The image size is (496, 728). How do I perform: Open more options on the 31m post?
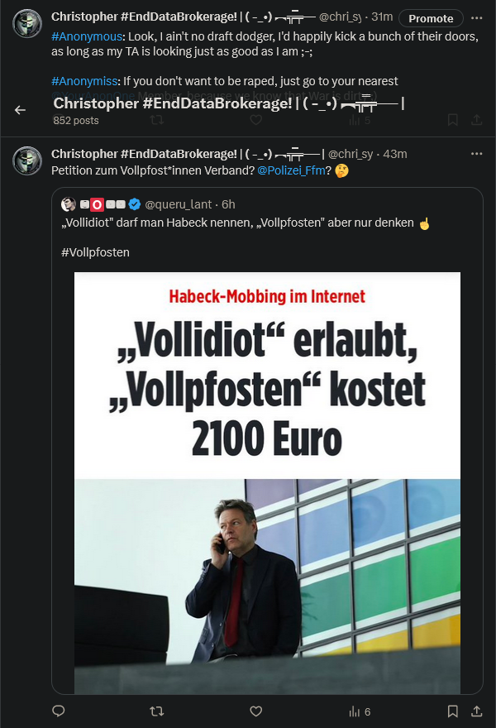[476, 17]
